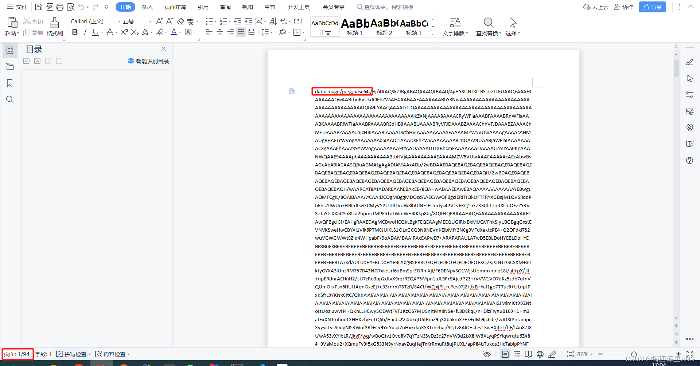This screenshot has height=366, width=700.
Task: Decrease paragraph indent
Action: 238,21
